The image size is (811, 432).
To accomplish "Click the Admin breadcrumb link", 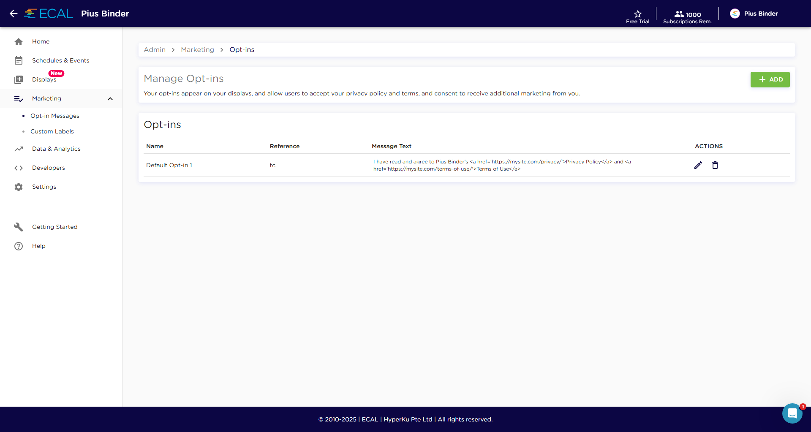I will coord(155,50).
